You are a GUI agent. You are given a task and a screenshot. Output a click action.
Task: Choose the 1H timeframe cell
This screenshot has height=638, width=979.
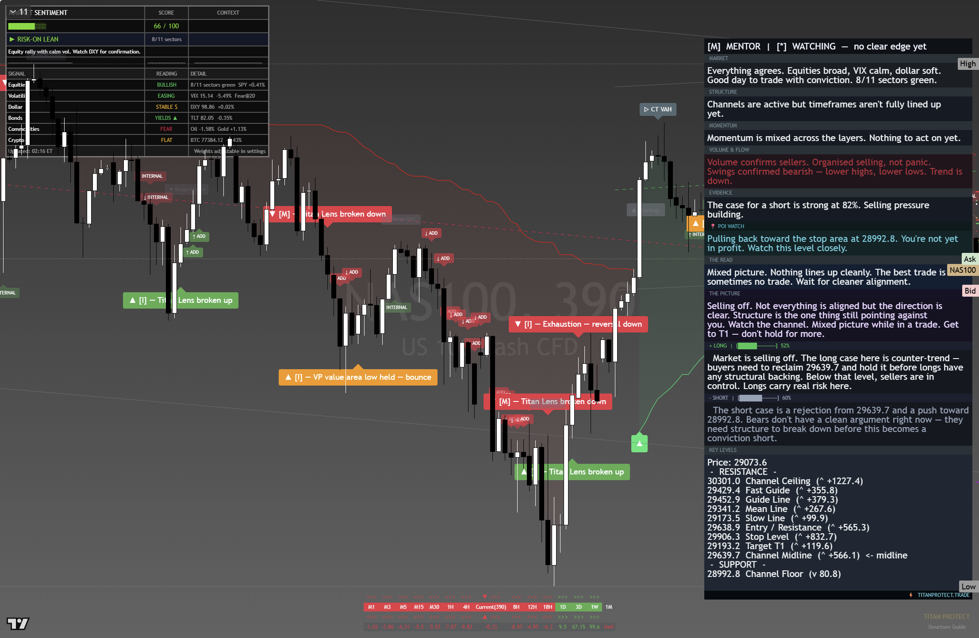click(450, 607)
